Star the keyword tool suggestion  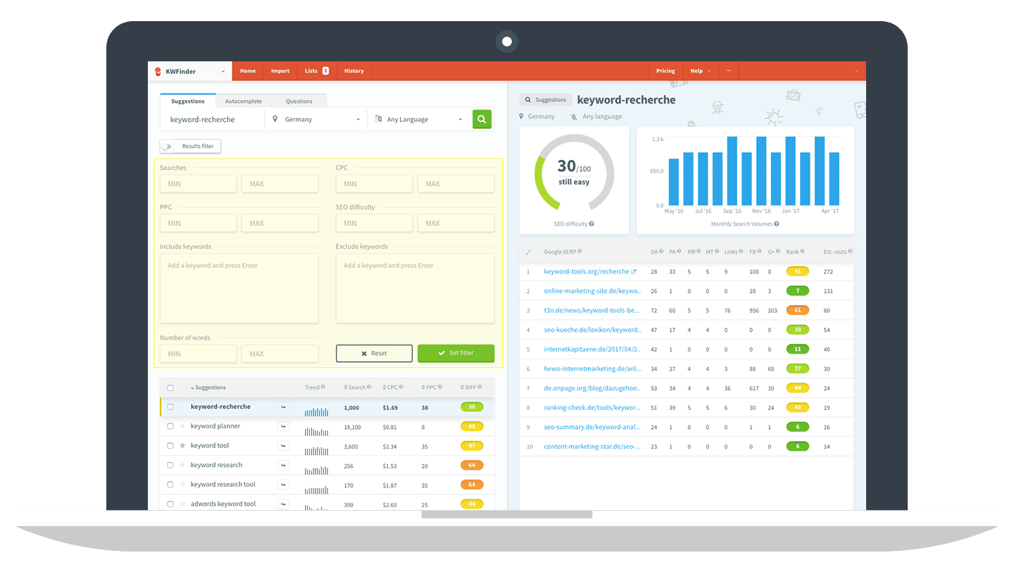(x=183, y=445)
